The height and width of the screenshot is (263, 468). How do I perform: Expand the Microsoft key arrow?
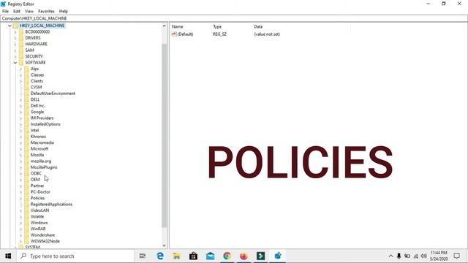coord(21,149)
